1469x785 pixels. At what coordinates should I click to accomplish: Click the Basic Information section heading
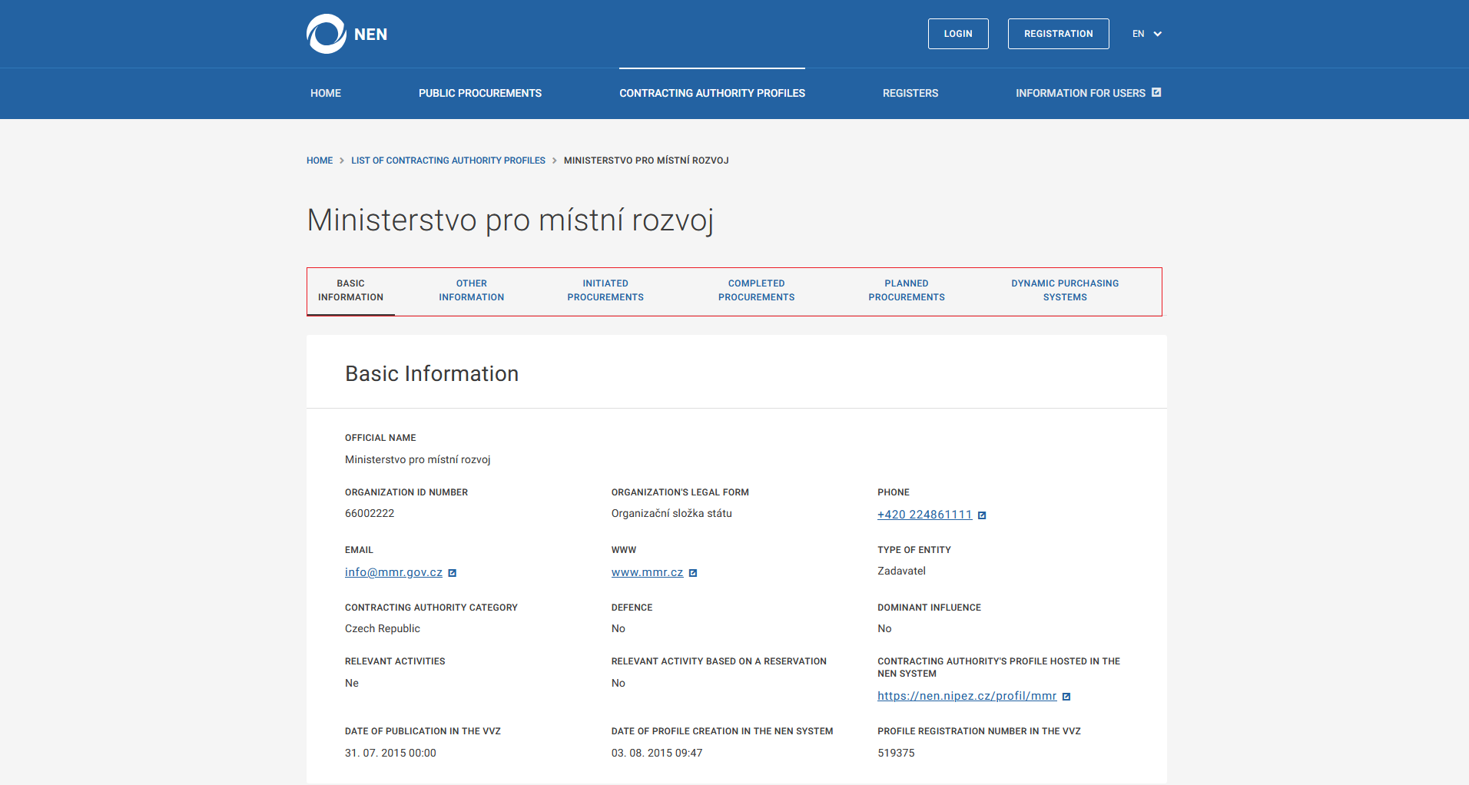432,373
